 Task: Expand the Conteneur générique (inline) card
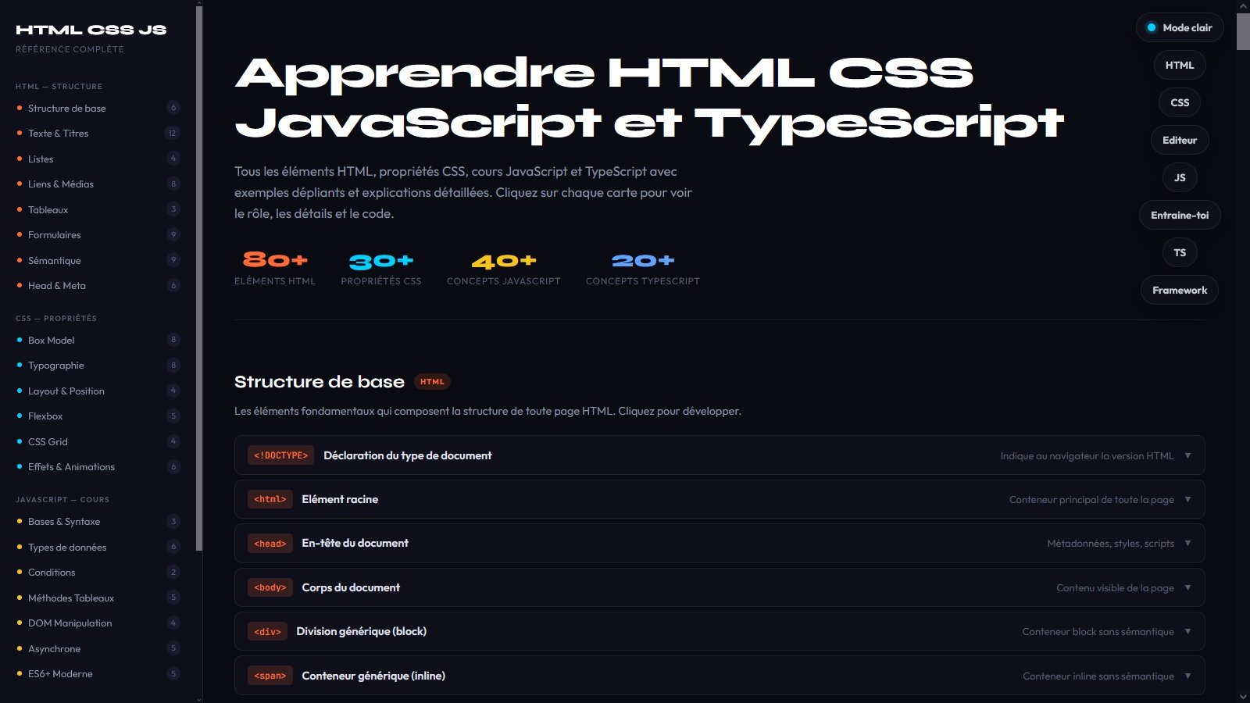coord(718,676)
